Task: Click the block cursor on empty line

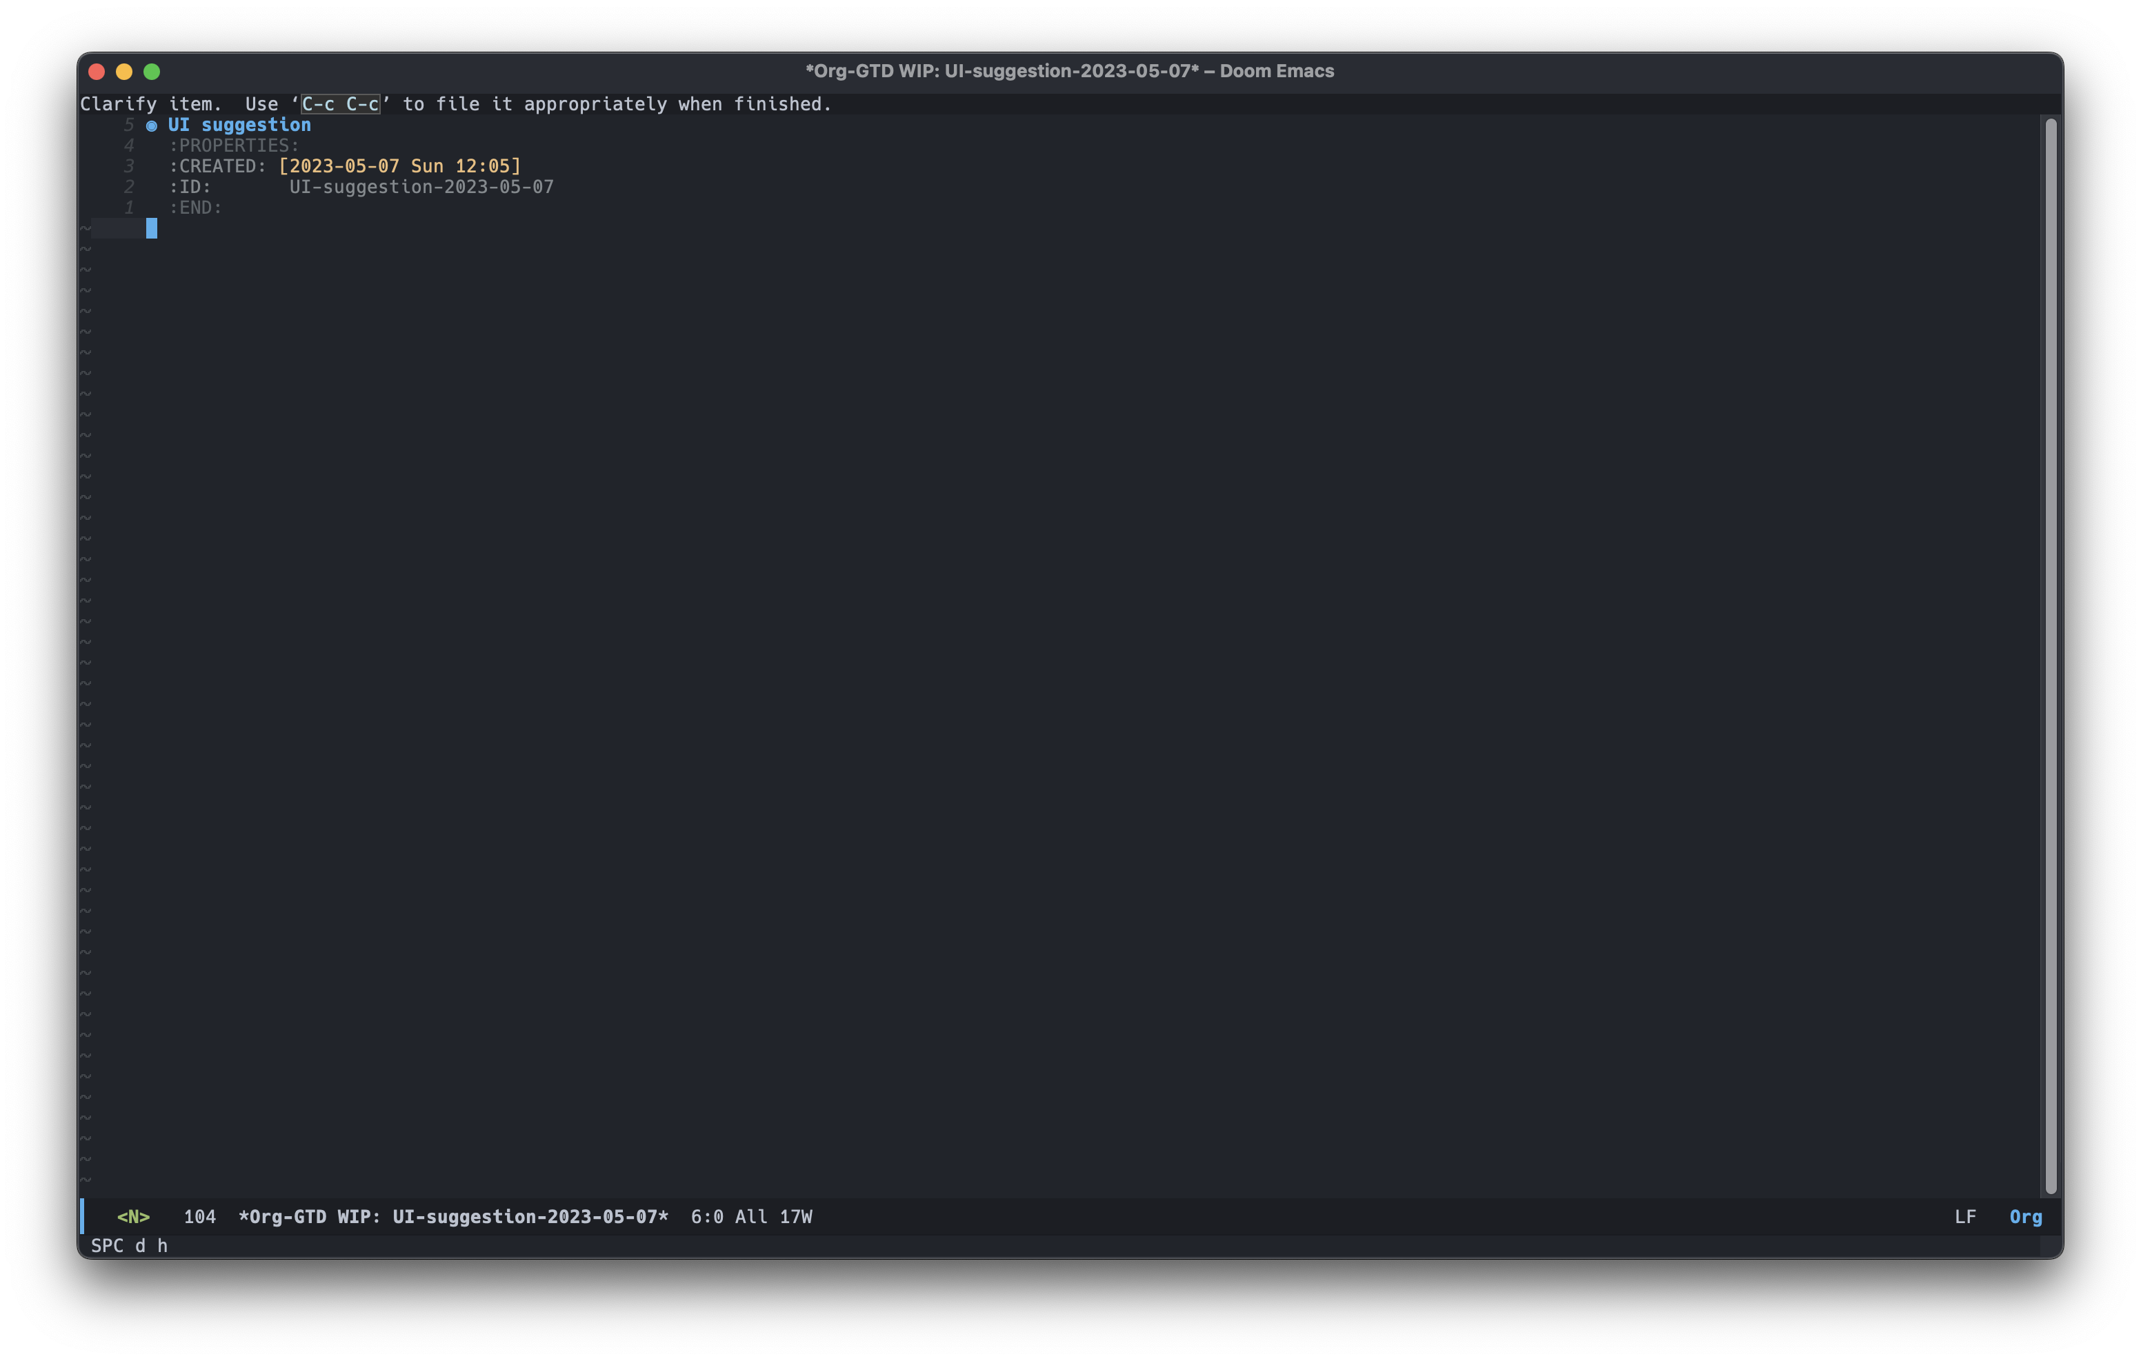Action: pyautogui.click(x=151, y=228)
